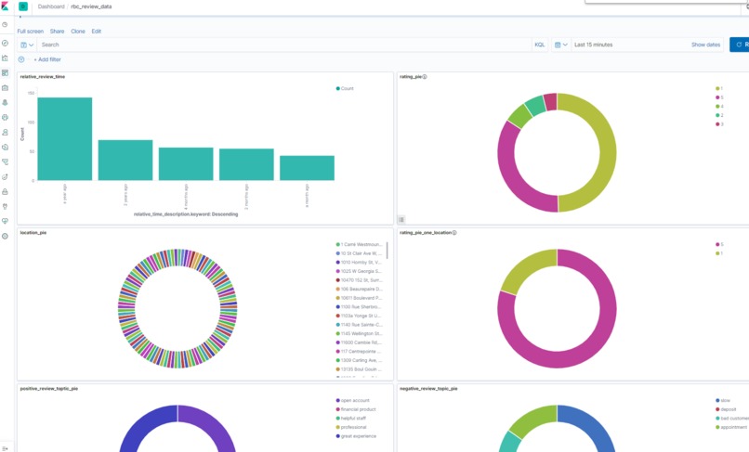Open Visualize chart icon in sidebar

coord(5,58)
